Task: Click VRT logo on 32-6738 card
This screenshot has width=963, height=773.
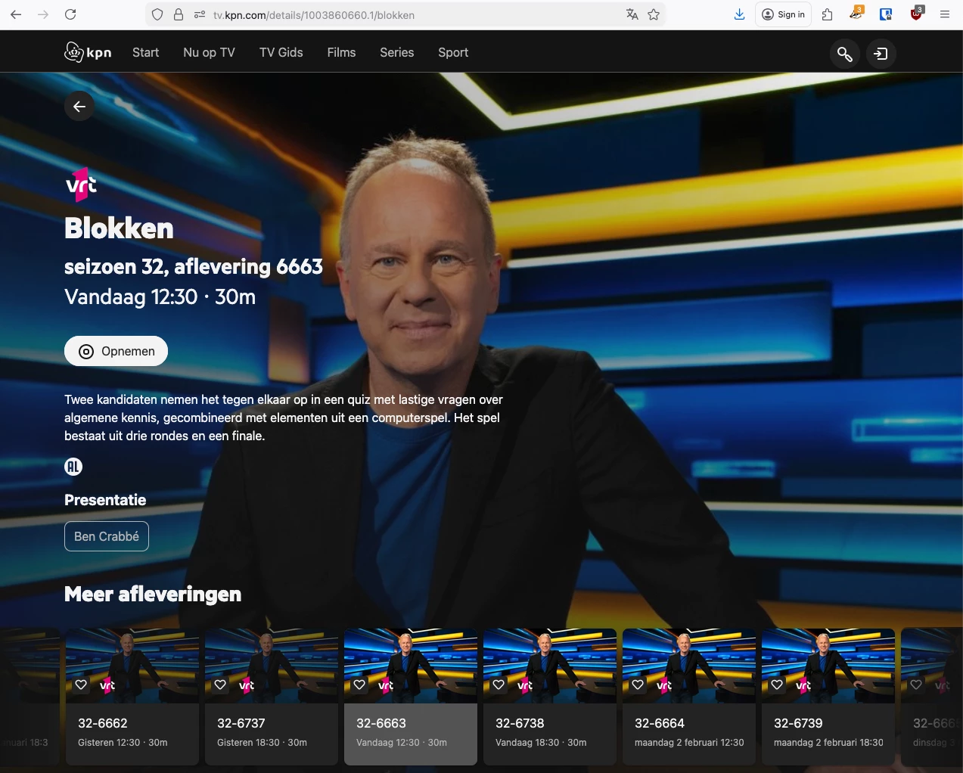Action: [x=525, y=685]
